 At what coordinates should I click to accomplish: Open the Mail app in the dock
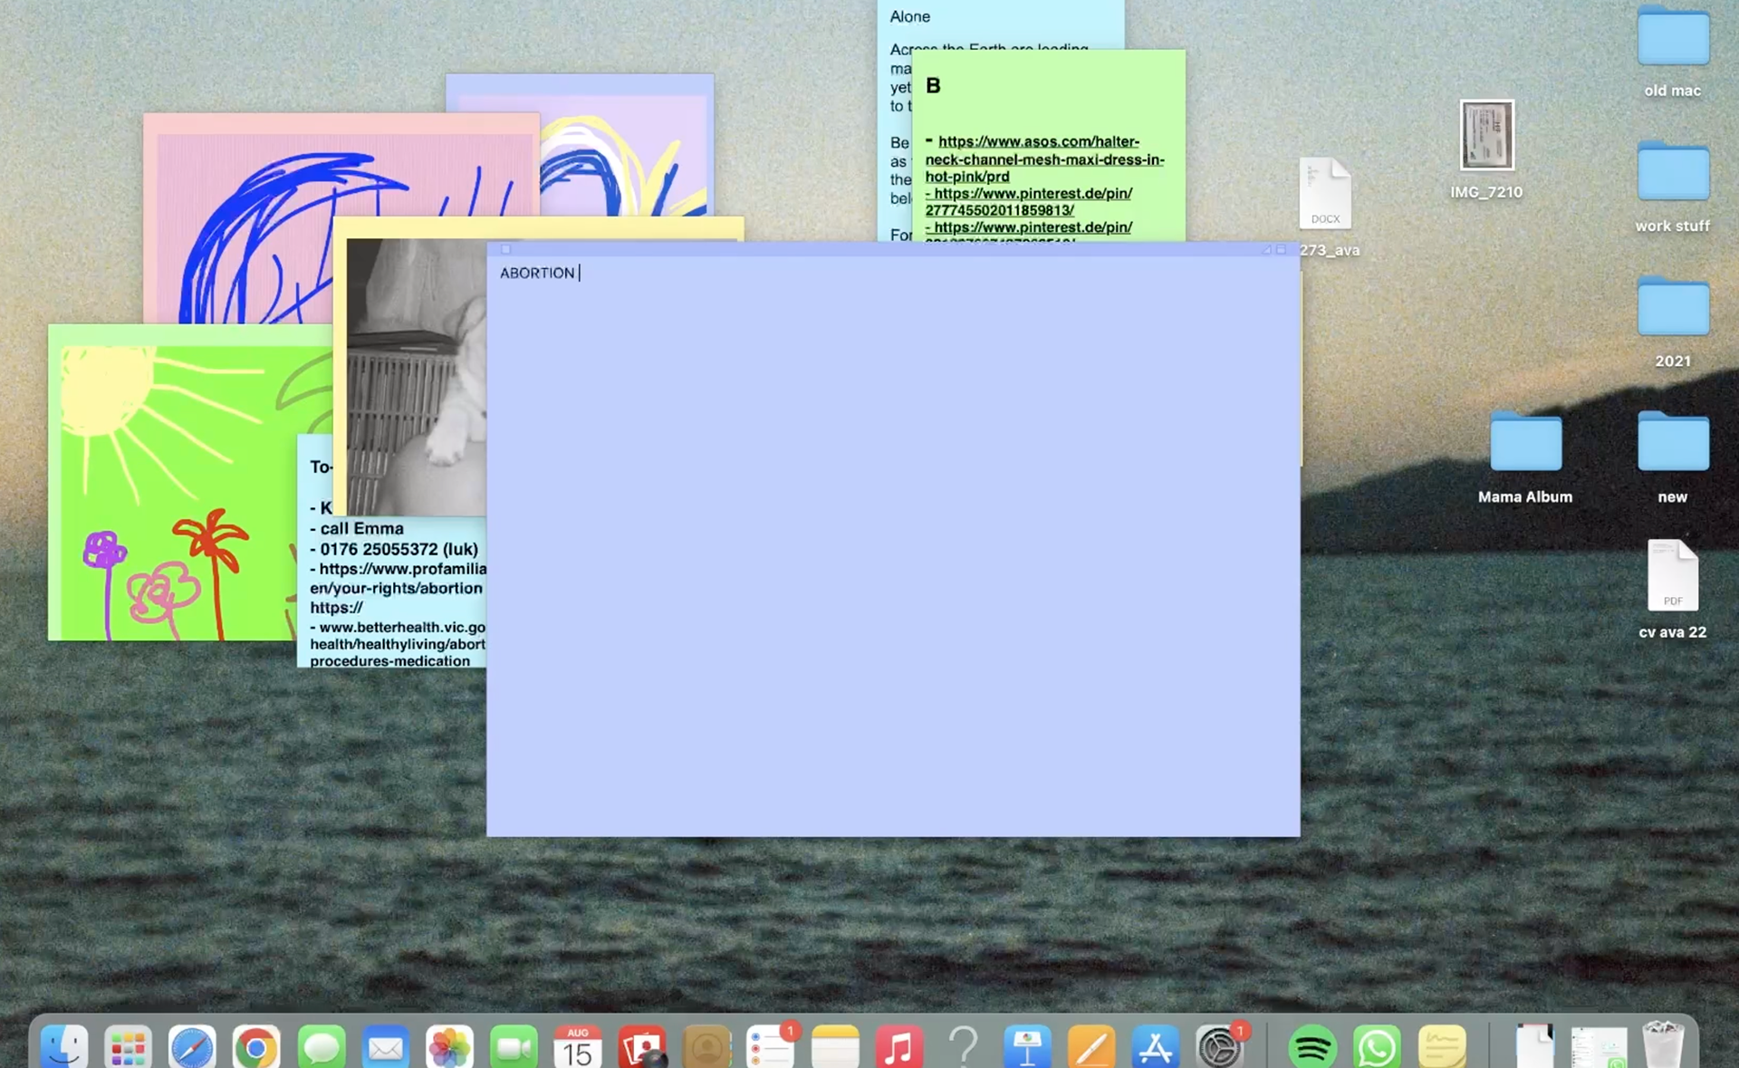(x=386, y=1047)
